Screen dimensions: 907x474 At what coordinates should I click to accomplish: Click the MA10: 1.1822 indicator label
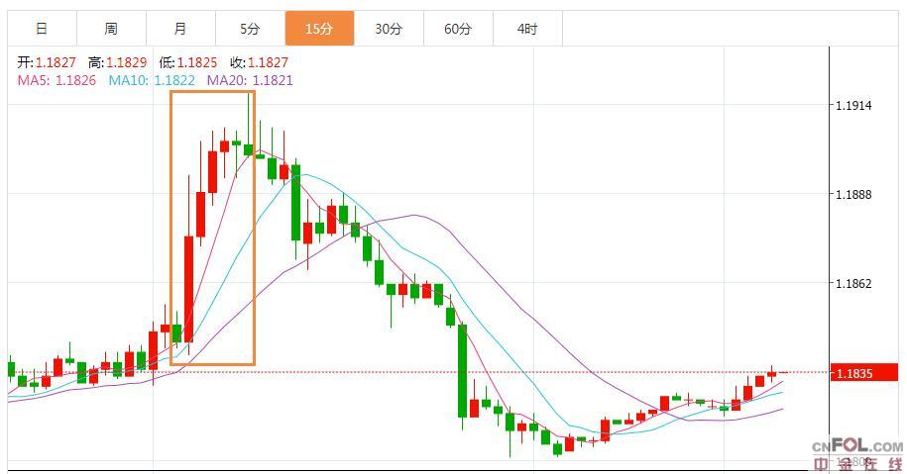152,80
